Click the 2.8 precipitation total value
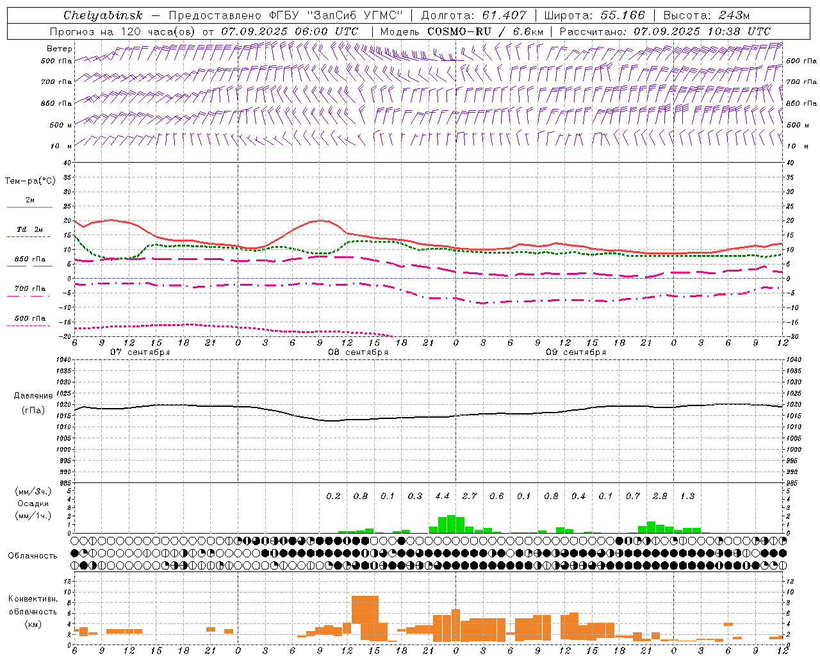This screenshot has height=656, width=820. [660, 496]
